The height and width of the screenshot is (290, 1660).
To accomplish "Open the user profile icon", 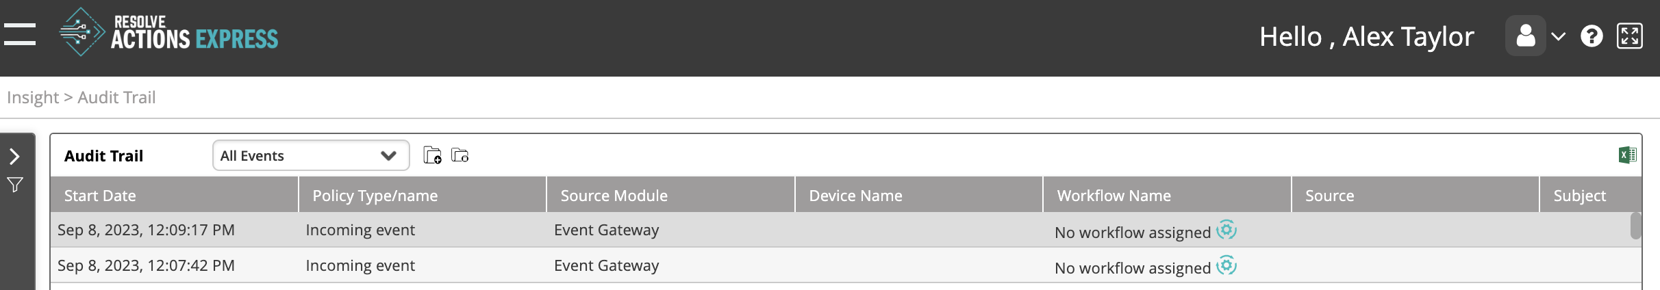I will [1525, 36].
